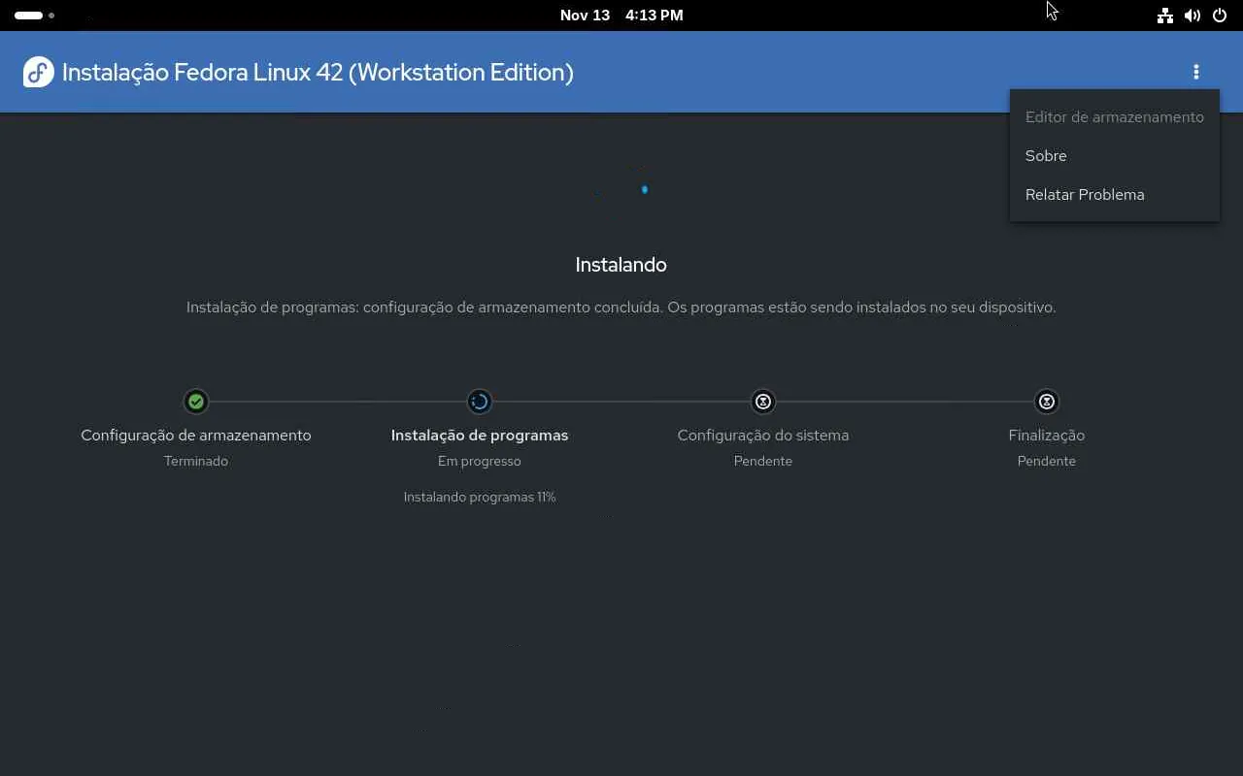The width and height of the screenshot is (1243, 776).
Task: Open the clock showing Nov 13 4:13 PM
Action: pyautogui.click(x=621, y=16)
